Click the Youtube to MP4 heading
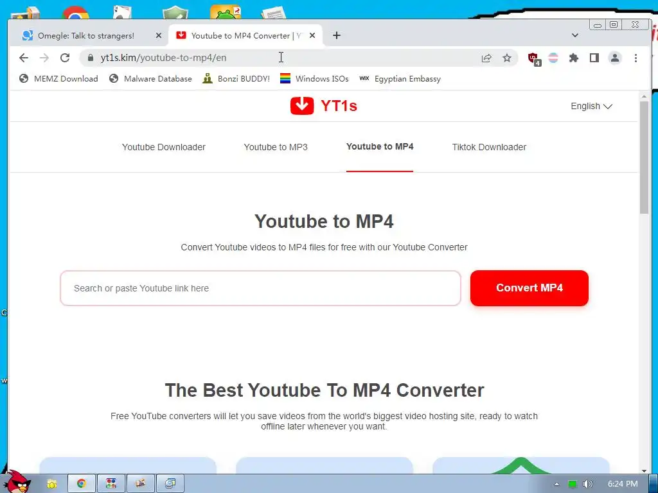Image resolution: width=658 pixels, height=493 pixels. click(x=324, y=221)
